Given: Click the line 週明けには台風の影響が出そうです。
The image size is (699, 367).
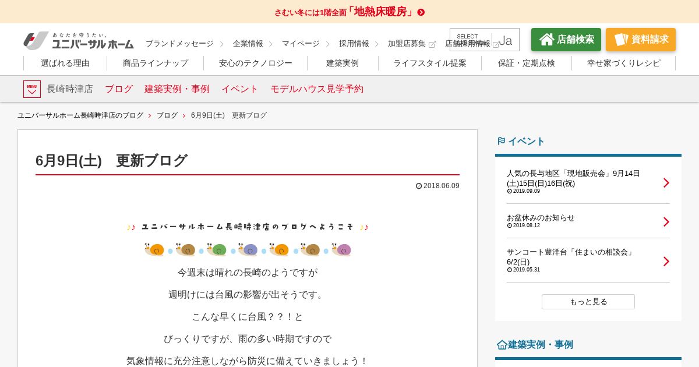Looking at the screenshot, I should coord(248,295).
